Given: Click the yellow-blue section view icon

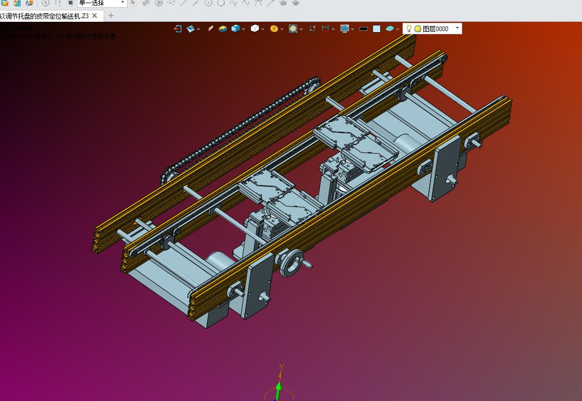Looking at the screenshot, I should point(223,29).
